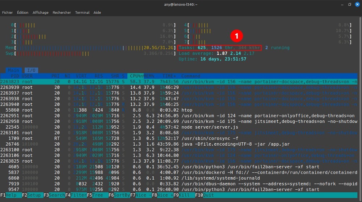Image resolution: width=362 pixels, height=202 pixels.
Task: Select process row PID 2263939
Action: [179, 87]
